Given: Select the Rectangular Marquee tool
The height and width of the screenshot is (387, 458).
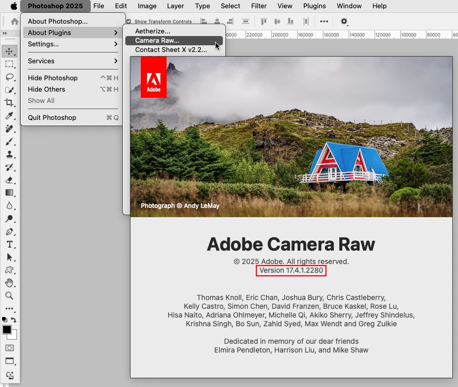Looking at the screenshot, I should (9, 64).
